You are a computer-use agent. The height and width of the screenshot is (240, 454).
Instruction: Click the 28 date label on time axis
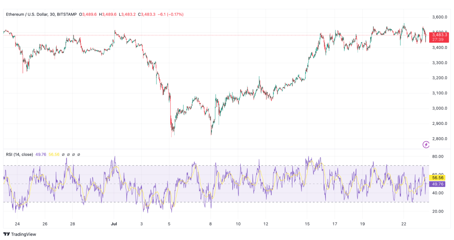click(x=72, y=224)
